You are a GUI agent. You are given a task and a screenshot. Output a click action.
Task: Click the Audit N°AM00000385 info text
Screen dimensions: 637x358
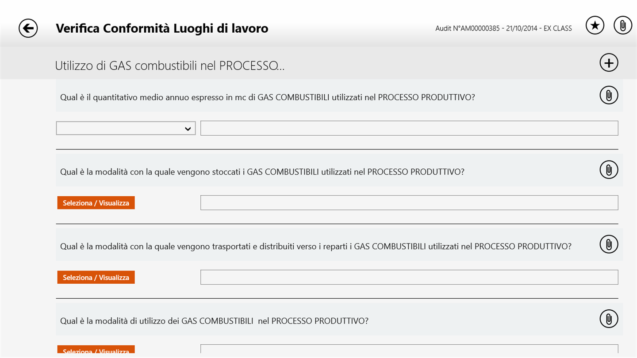pyautogui.click(x=503, y=28)
